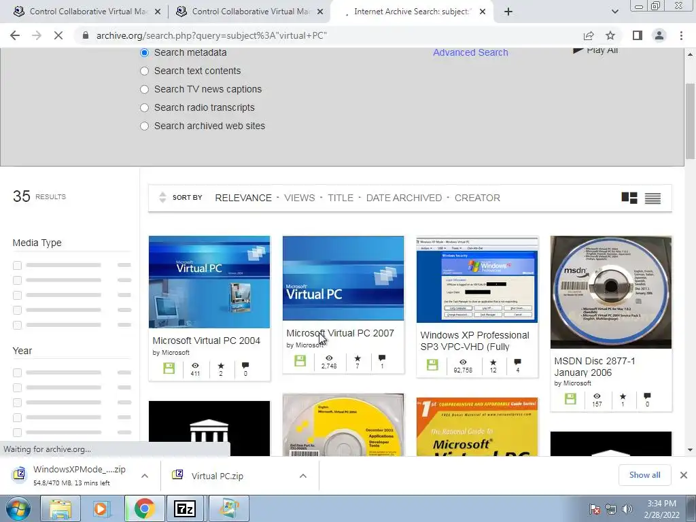Select Search metadata radio button

pos(144,52)
